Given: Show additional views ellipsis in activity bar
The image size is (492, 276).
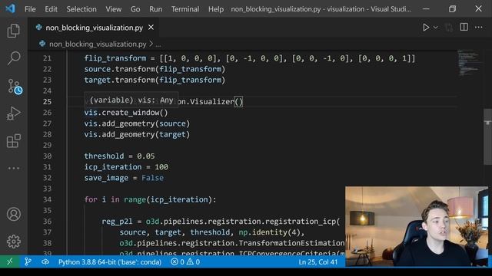Looking at the screenshot, I should pyautogui.click(x=14, y=168).
